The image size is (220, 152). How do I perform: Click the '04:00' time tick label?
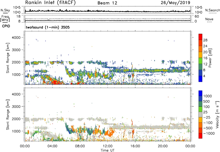(x=53, y=146)
